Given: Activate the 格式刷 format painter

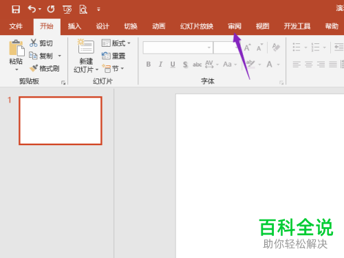Looking at the screenshot, I should tap(45, 68).
